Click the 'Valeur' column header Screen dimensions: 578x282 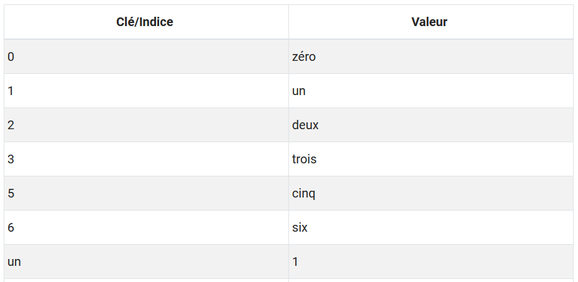(429, 22)
